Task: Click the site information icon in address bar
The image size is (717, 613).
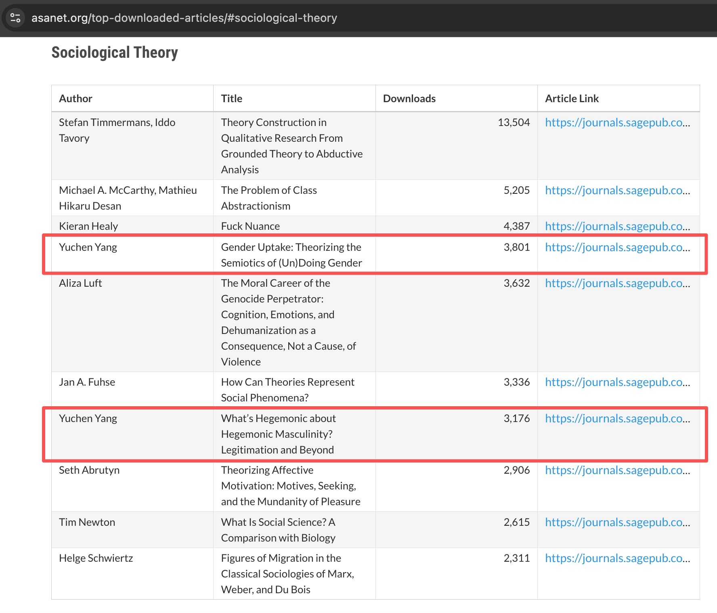Action: (x=15, y=18)
